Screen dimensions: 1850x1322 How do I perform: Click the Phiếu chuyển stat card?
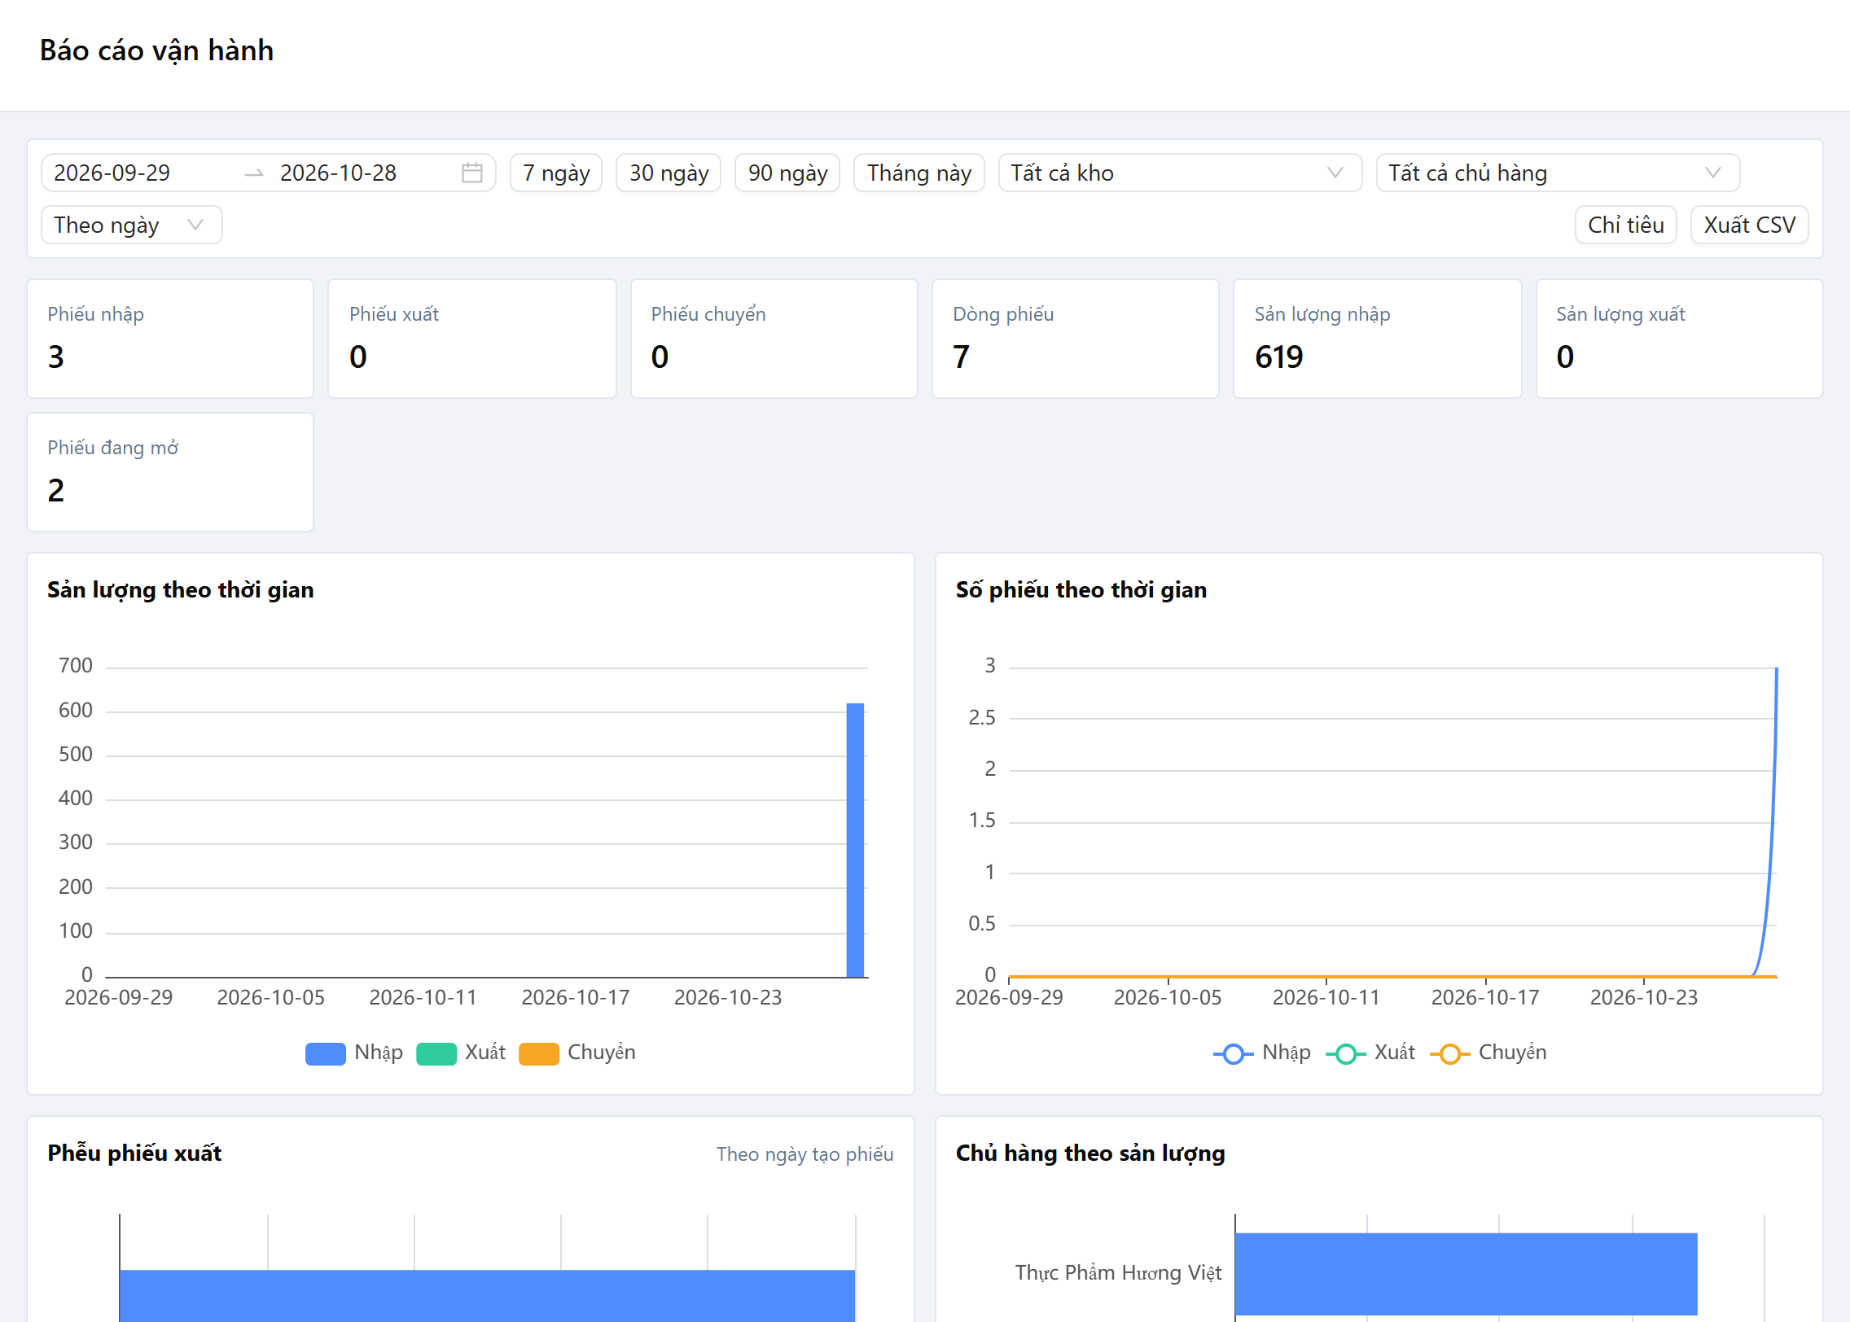774,339
